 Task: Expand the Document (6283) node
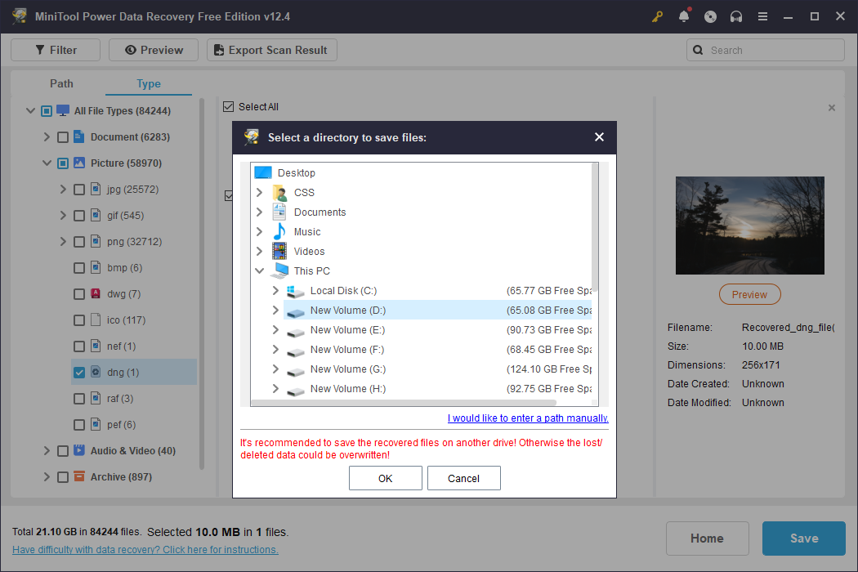[x=47, y=136]
